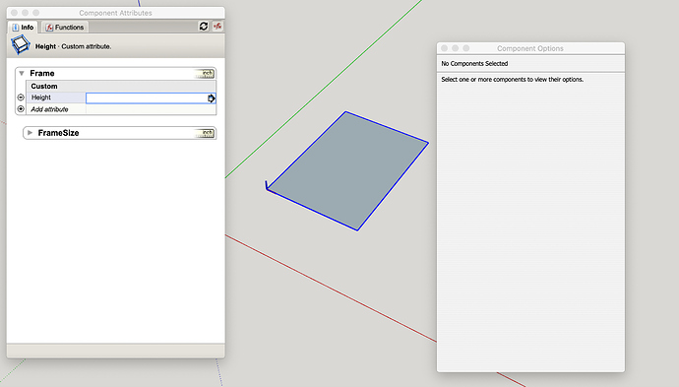Remove the Height attribute minus icon
The width and height of the screenshot is (679, 387).
[21, 97]
